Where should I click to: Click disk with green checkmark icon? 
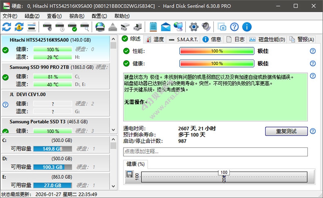coord(72,27)
